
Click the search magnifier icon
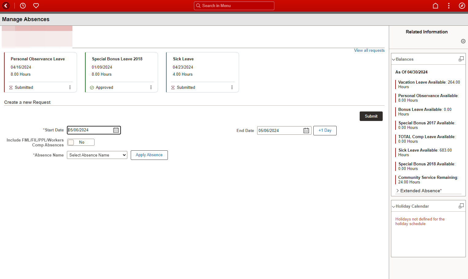[x=198, y=6]
